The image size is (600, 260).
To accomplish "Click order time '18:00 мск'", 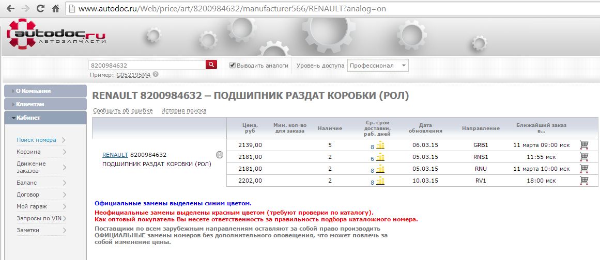I will (x=542, y=181).
